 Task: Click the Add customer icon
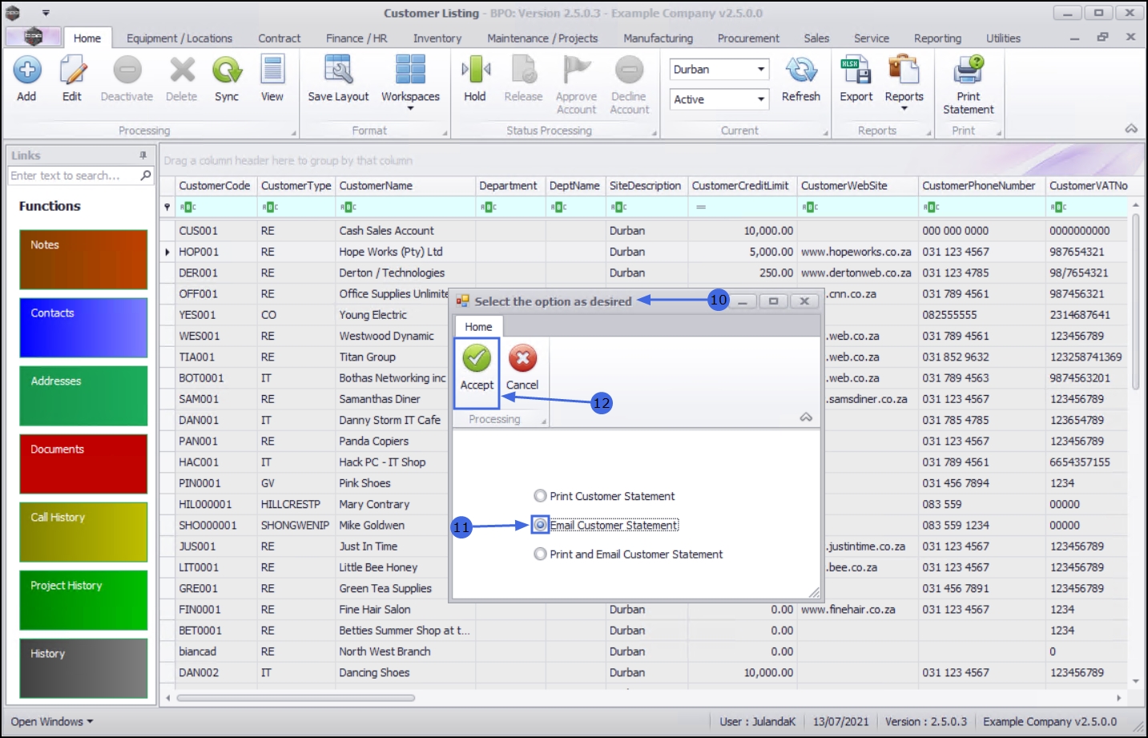coord(26,71)
